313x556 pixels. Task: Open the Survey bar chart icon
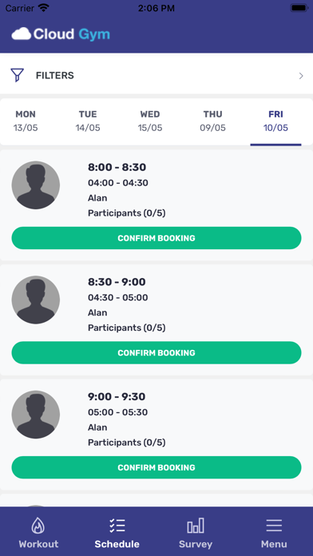tap(196, 526)
